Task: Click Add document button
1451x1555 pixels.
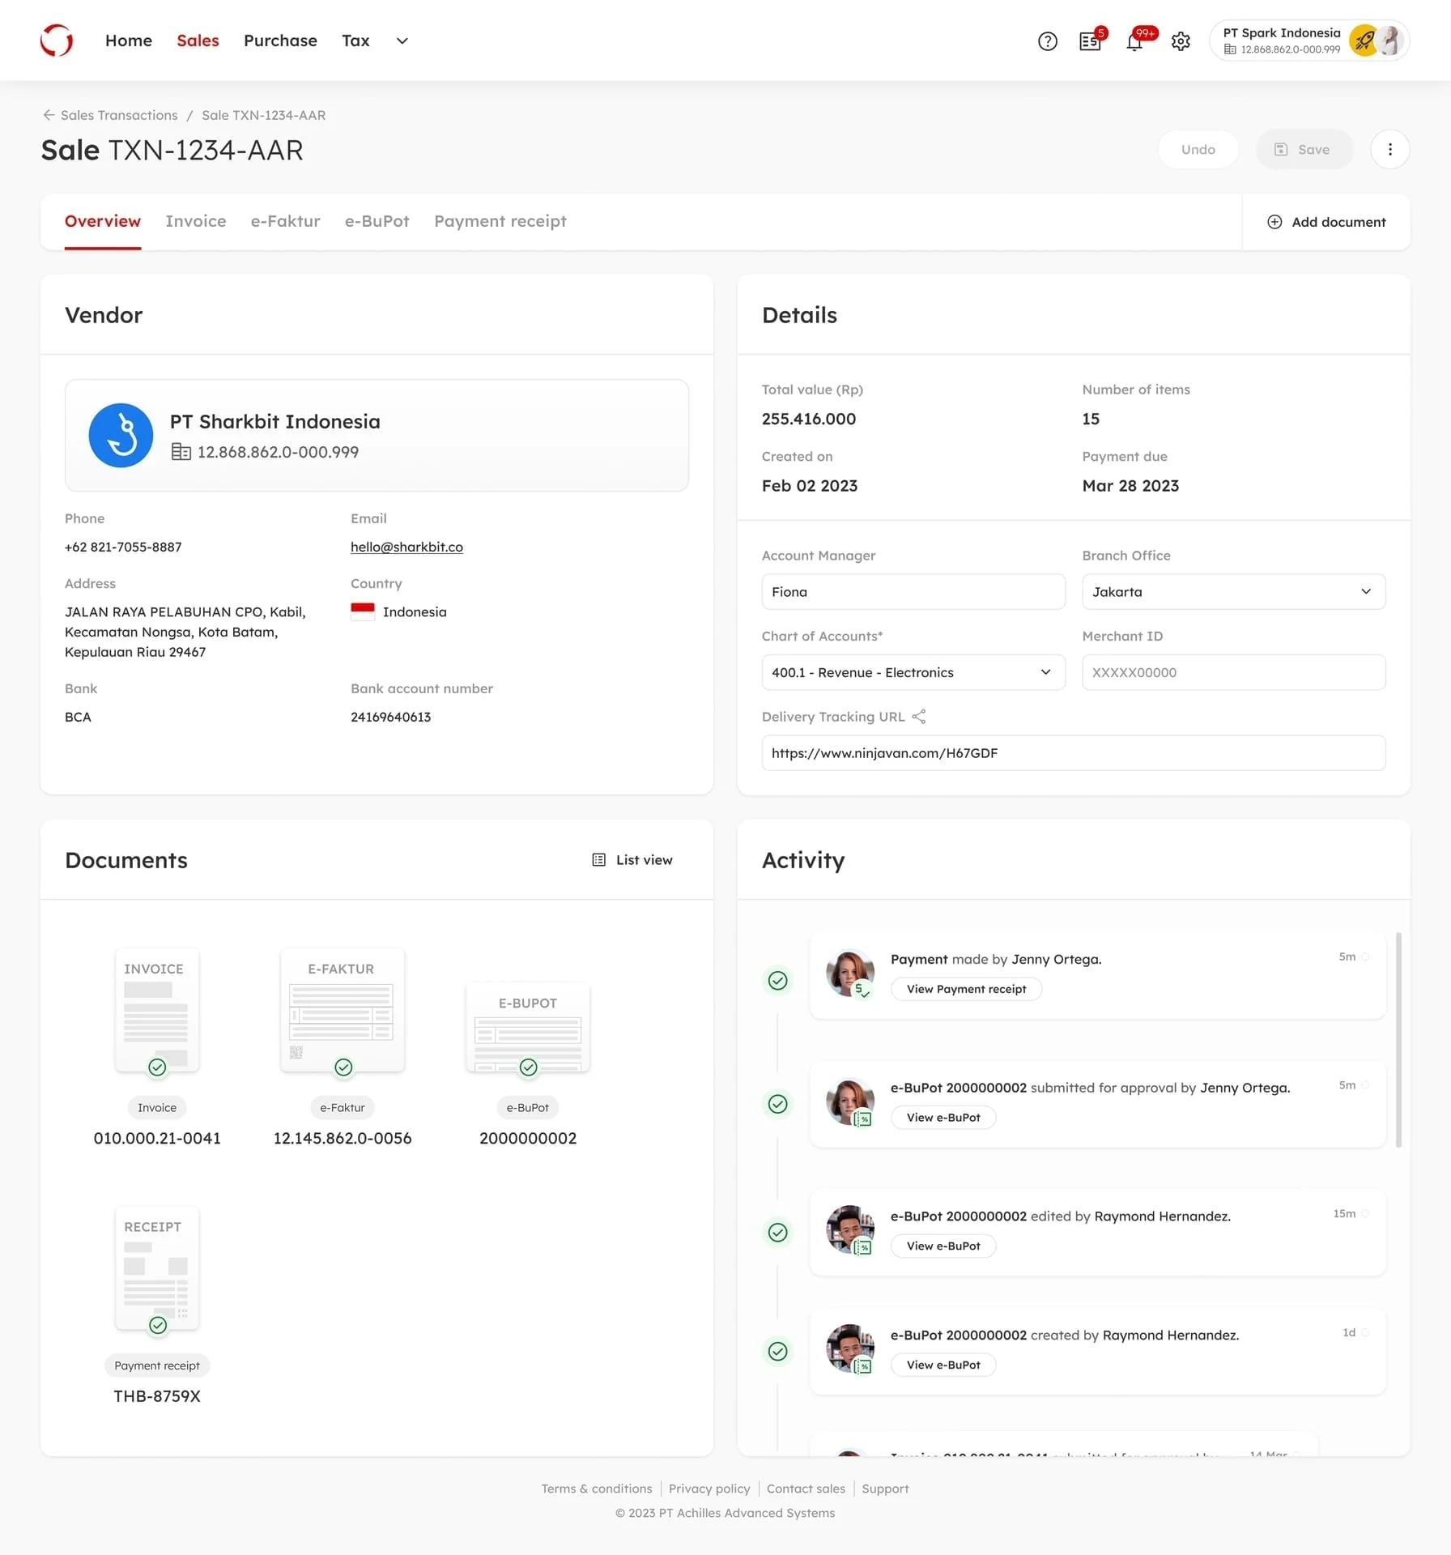Action: click(1326, 222)
